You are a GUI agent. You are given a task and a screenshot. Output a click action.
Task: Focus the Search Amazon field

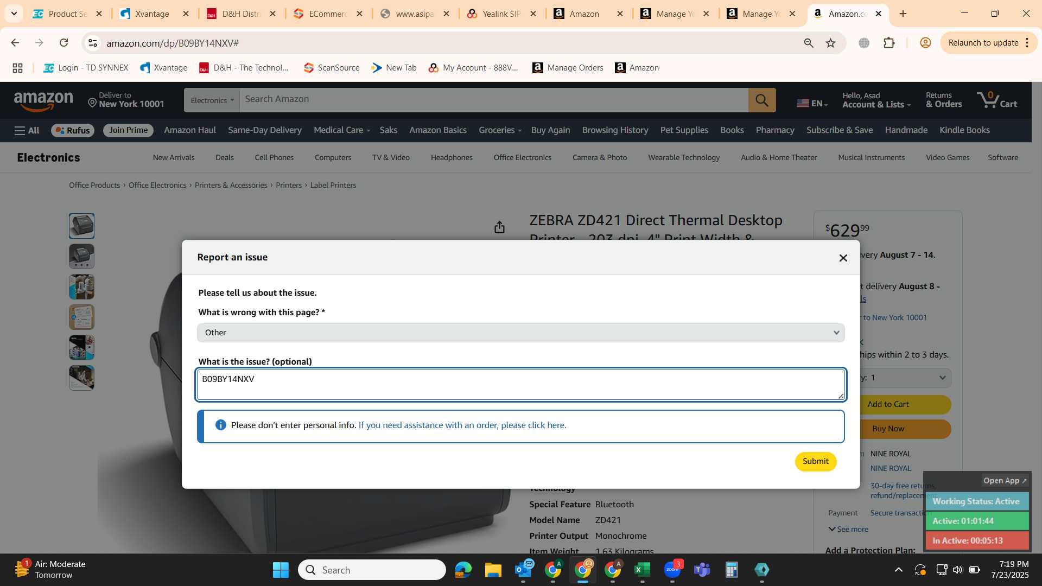[x=493, y=100]
